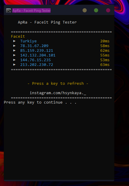Click the highlighted ApRa - Faceit Ping Tester title
The image size is (129, 186).
(x=31, y=10)
